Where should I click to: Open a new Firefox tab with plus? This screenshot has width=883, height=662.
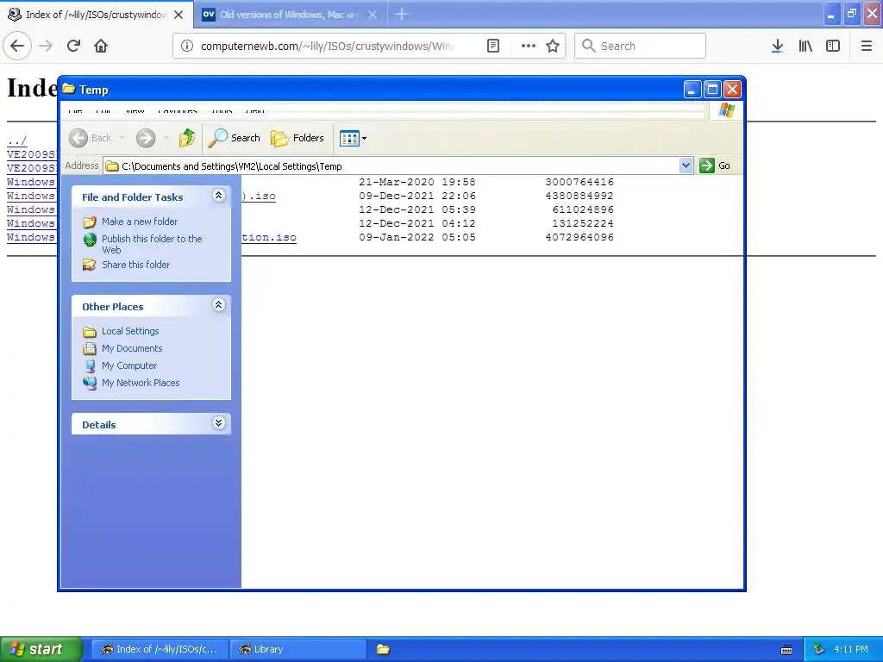(x=401, y=14)
